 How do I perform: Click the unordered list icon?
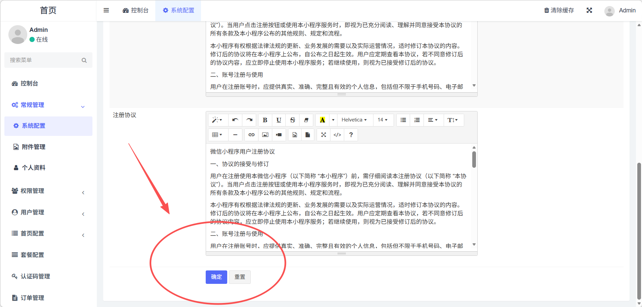click(x=403, y=120)
